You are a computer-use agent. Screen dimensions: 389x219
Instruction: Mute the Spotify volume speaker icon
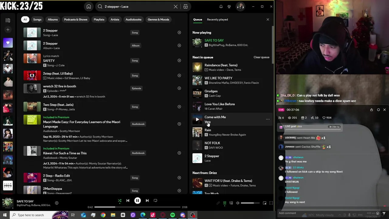238,203
